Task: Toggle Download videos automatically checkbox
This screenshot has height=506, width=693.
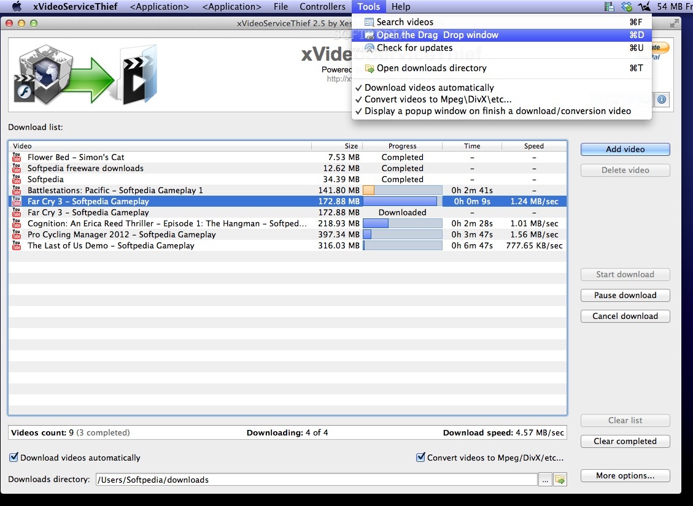Action: click(x=14, y=457)
